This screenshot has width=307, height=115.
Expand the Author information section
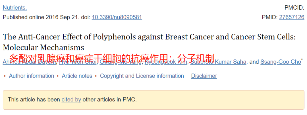point(32,76)
